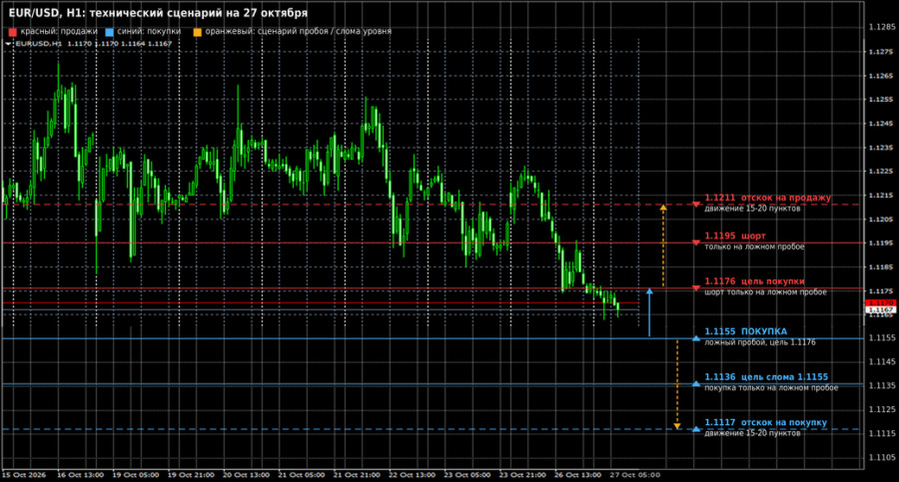Click the '21 Oct 05:00' time label
899x482 pixels.
point(301,475)
